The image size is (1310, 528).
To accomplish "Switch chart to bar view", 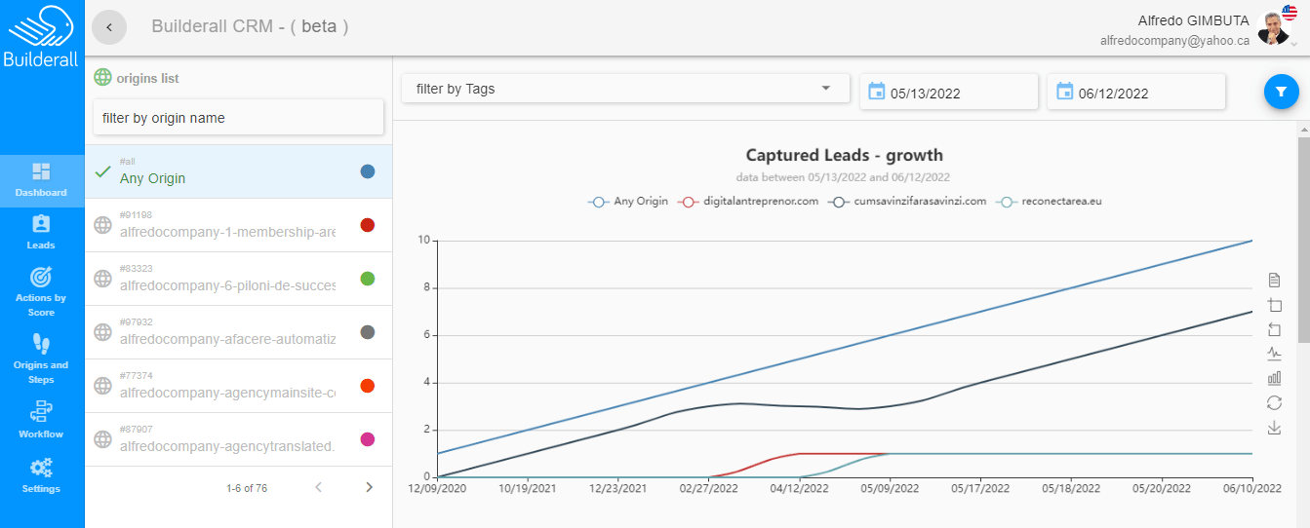I will click(1274, 378).
